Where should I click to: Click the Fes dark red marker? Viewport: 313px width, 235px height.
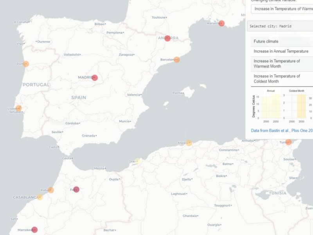pos(76,190)
